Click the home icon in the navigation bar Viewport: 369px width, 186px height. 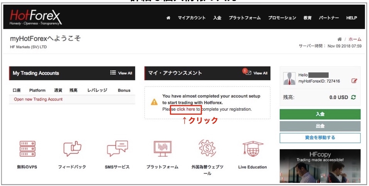(x=168, y=18)
